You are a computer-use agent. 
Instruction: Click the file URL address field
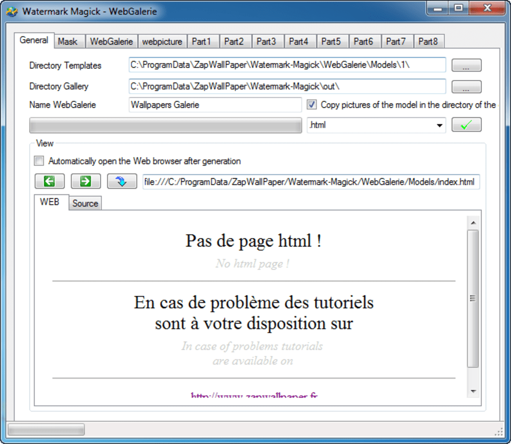(311, 181)
